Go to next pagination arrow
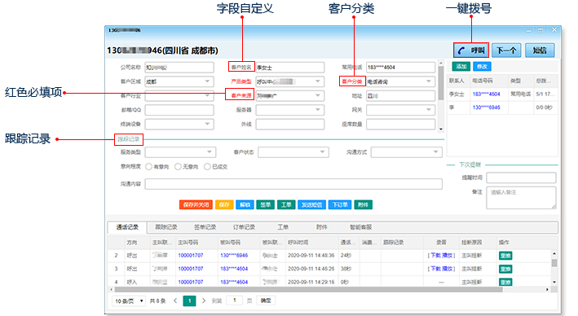 (204, 301)
